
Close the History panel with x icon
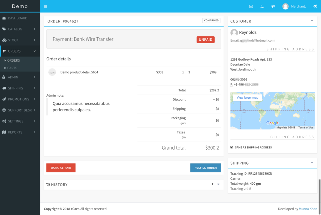[218, 184]
